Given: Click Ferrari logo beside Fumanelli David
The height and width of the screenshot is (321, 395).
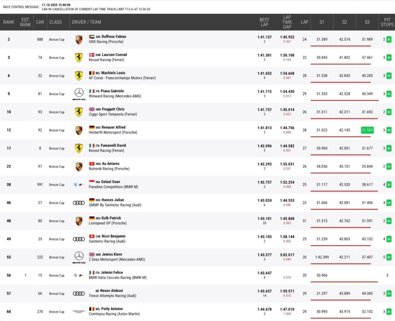Looking at the screenshot, I should pyautogui.click(x=79, y=149).
